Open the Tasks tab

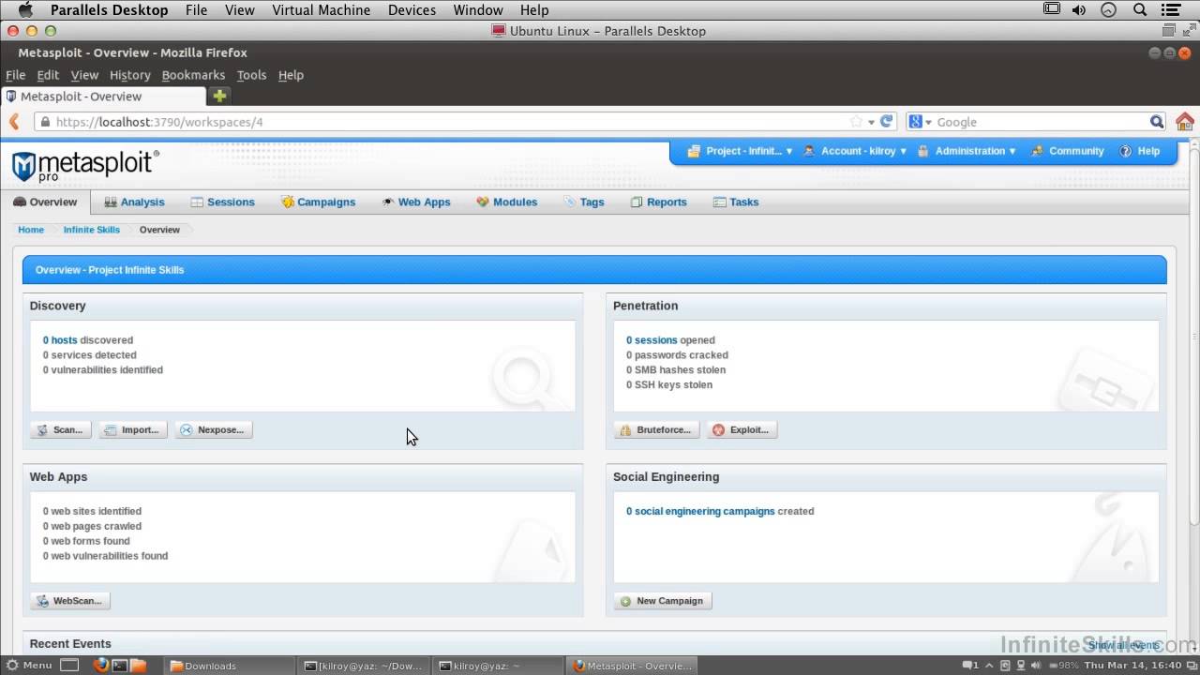tap(736, 202)
